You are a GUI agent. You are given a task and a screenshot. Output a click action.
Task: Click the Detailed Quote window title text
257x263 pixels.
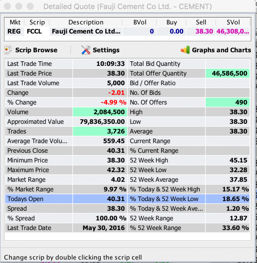[128, 7]
